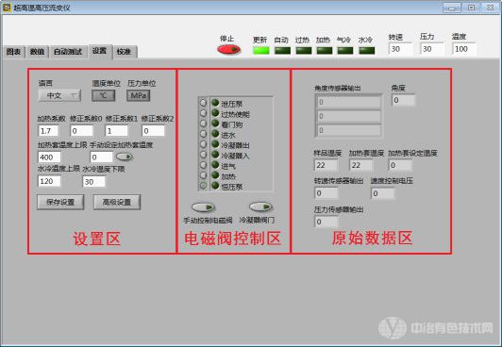This screenshot has height=347, width=502.
Task: Select the radio button for 泄压泵
Action: pyautogui.click(x=203, y=103)
